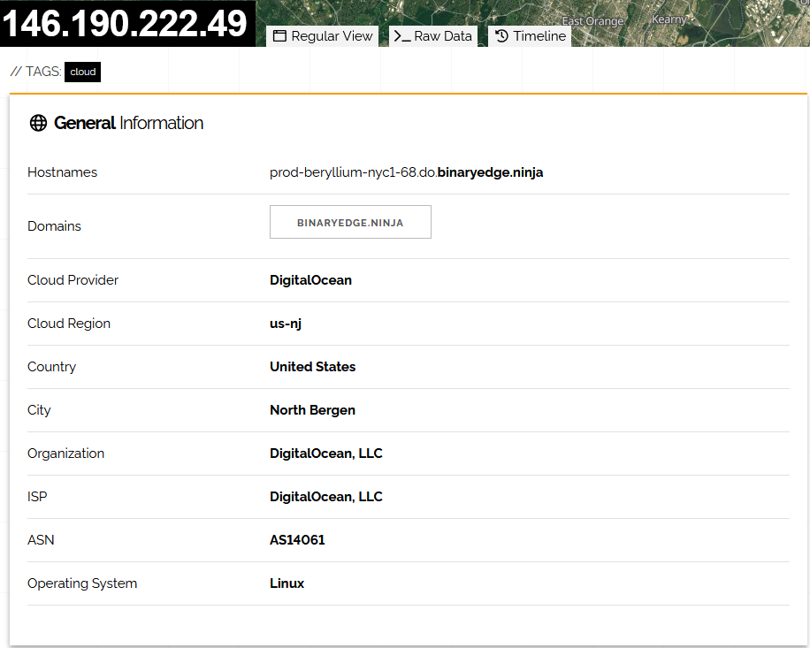Open hostname prod-beryllium-nyc1-68.do.binaryedge.ninja
The height and width of the screenshot is (648, 810).
406,172
